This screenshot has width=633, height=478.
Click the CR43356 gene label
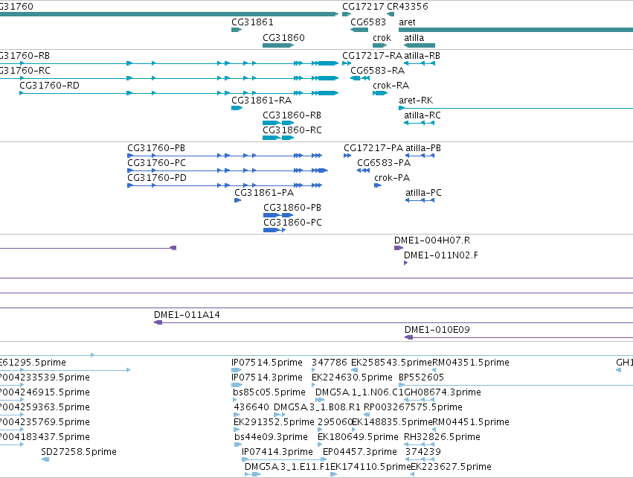click(408, 7)
